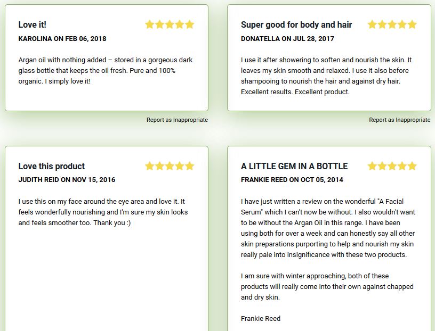Viewport: 435px width, 331px height.
Task: Report Donatella's review as inappropriate
Action: point(399,120)
